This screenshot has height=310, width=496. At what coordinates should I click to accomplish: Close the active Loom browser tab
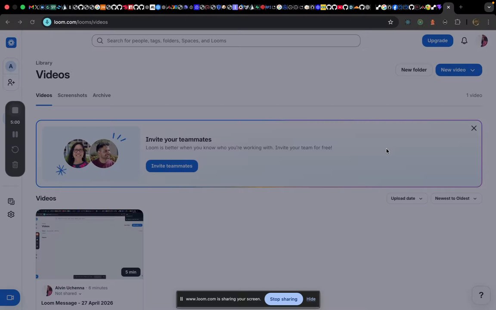448,7
